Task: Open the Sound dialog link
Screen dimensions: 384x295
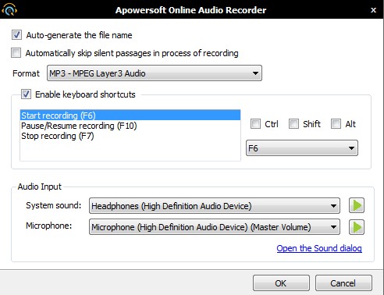Action: click(319, 248)
